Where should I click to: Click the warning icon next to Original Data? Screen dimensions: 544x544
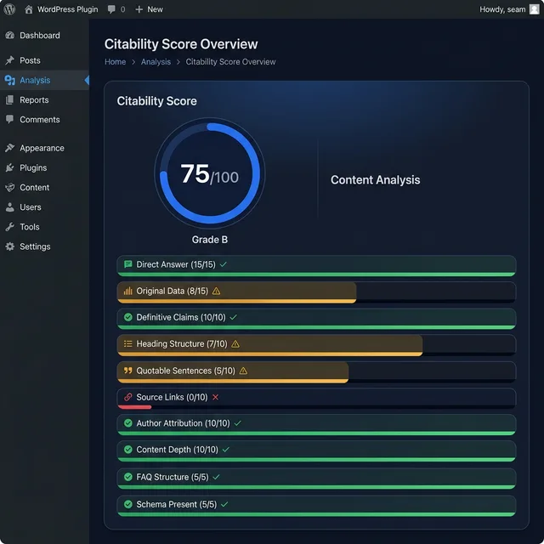[x=216, y=291]
